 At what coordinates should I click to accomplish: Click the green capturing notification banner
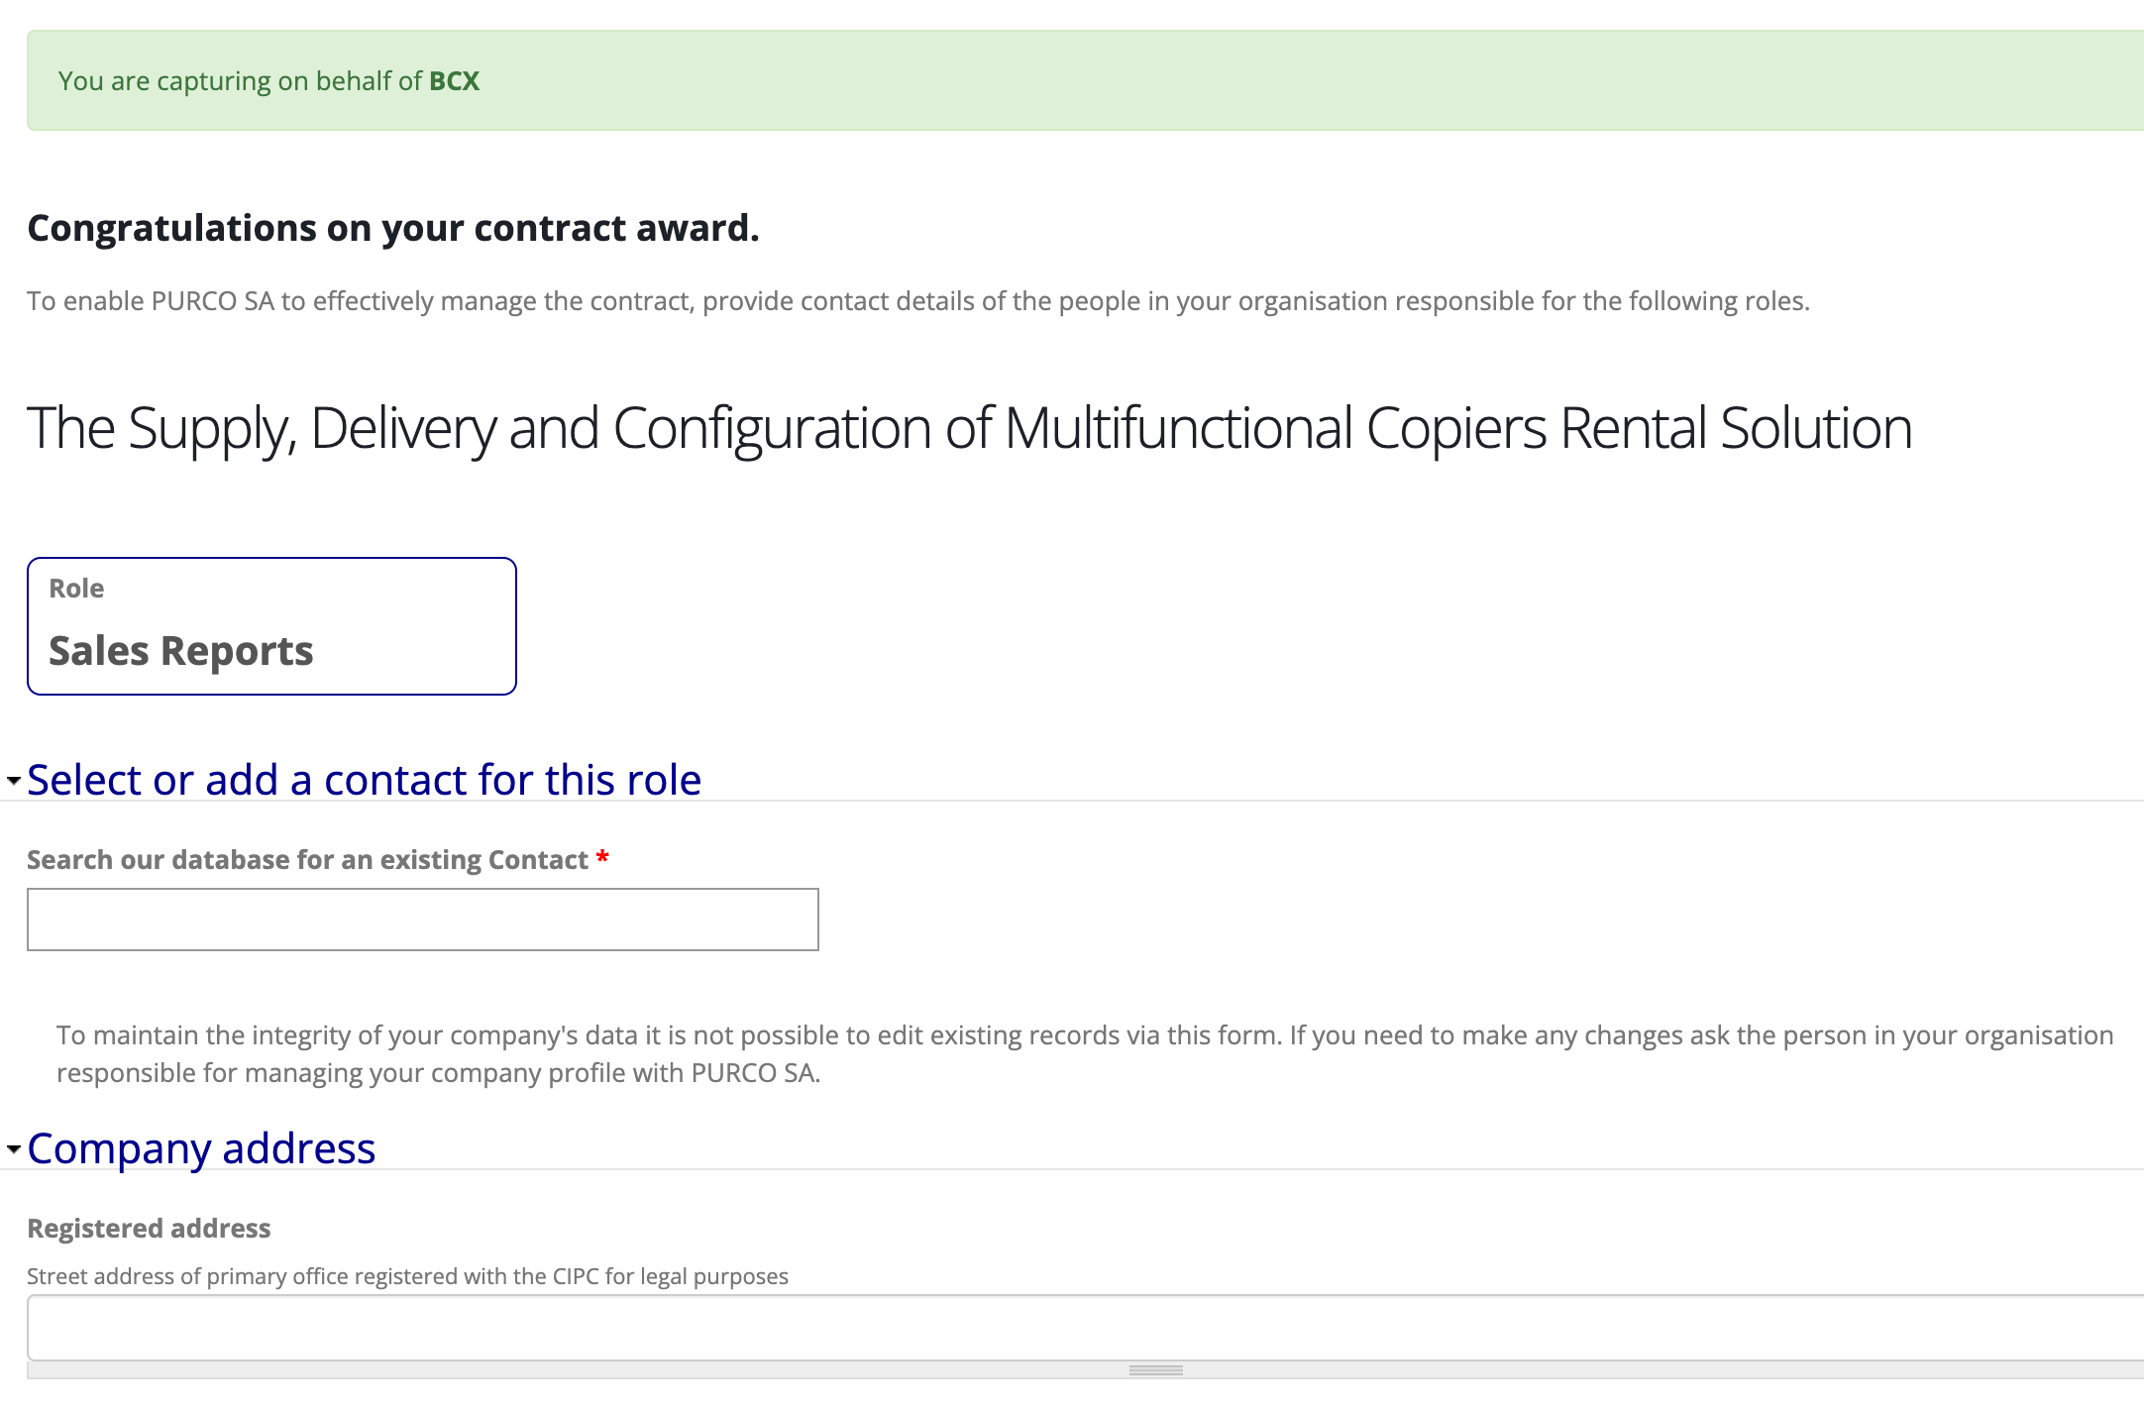pyautogui.click(x=1072, y=80)
